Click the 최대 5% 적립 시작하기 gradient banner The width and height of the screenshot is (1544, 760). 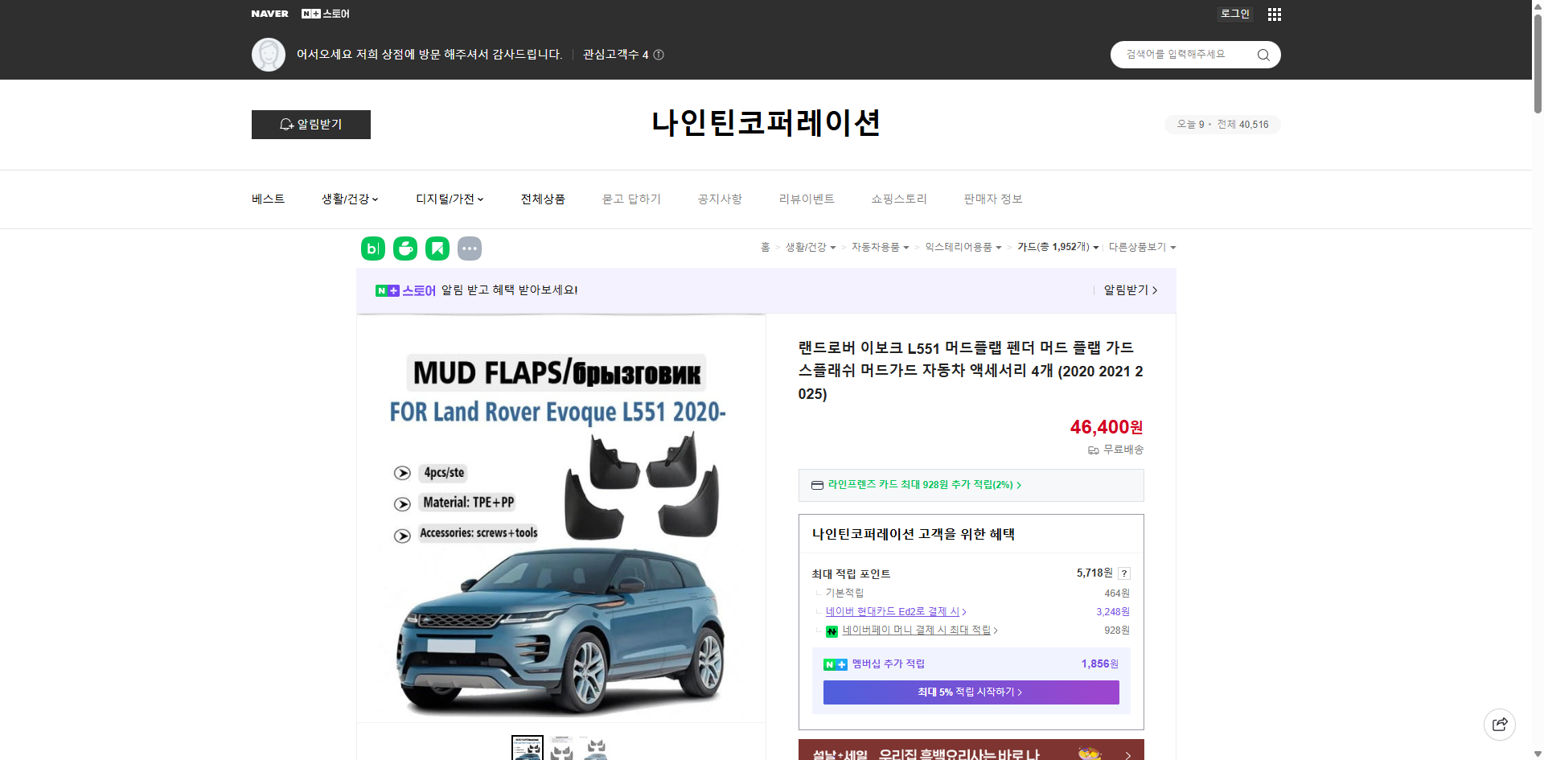coord(970,692)
